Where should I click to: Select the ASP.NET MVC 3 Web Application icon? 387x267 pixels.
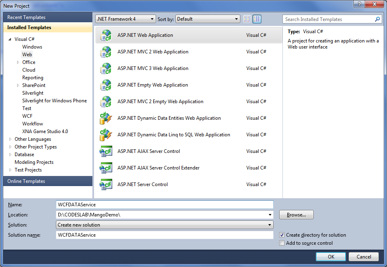(106, 69)
